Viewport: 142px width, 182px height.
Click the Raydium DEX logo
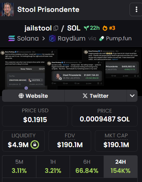pyautogui.click(x=52, y=39)
